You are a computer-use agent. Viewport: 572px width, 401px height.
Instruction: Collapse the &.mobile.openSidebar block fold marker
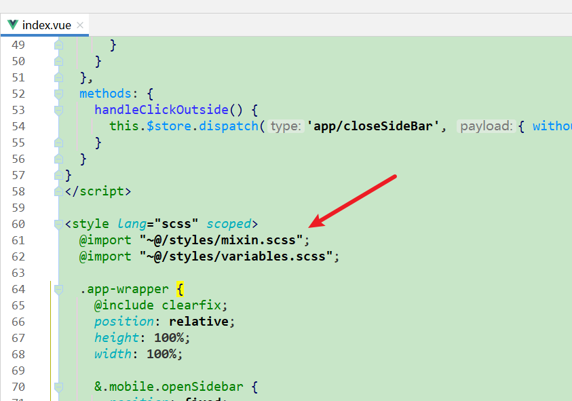click(x=58, y=386)
